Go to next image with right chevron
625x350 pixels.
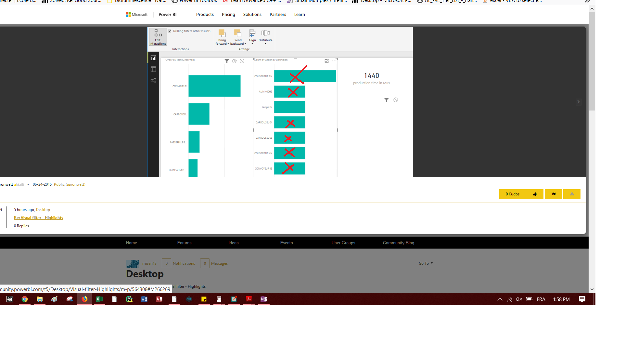tap(579, 102)
